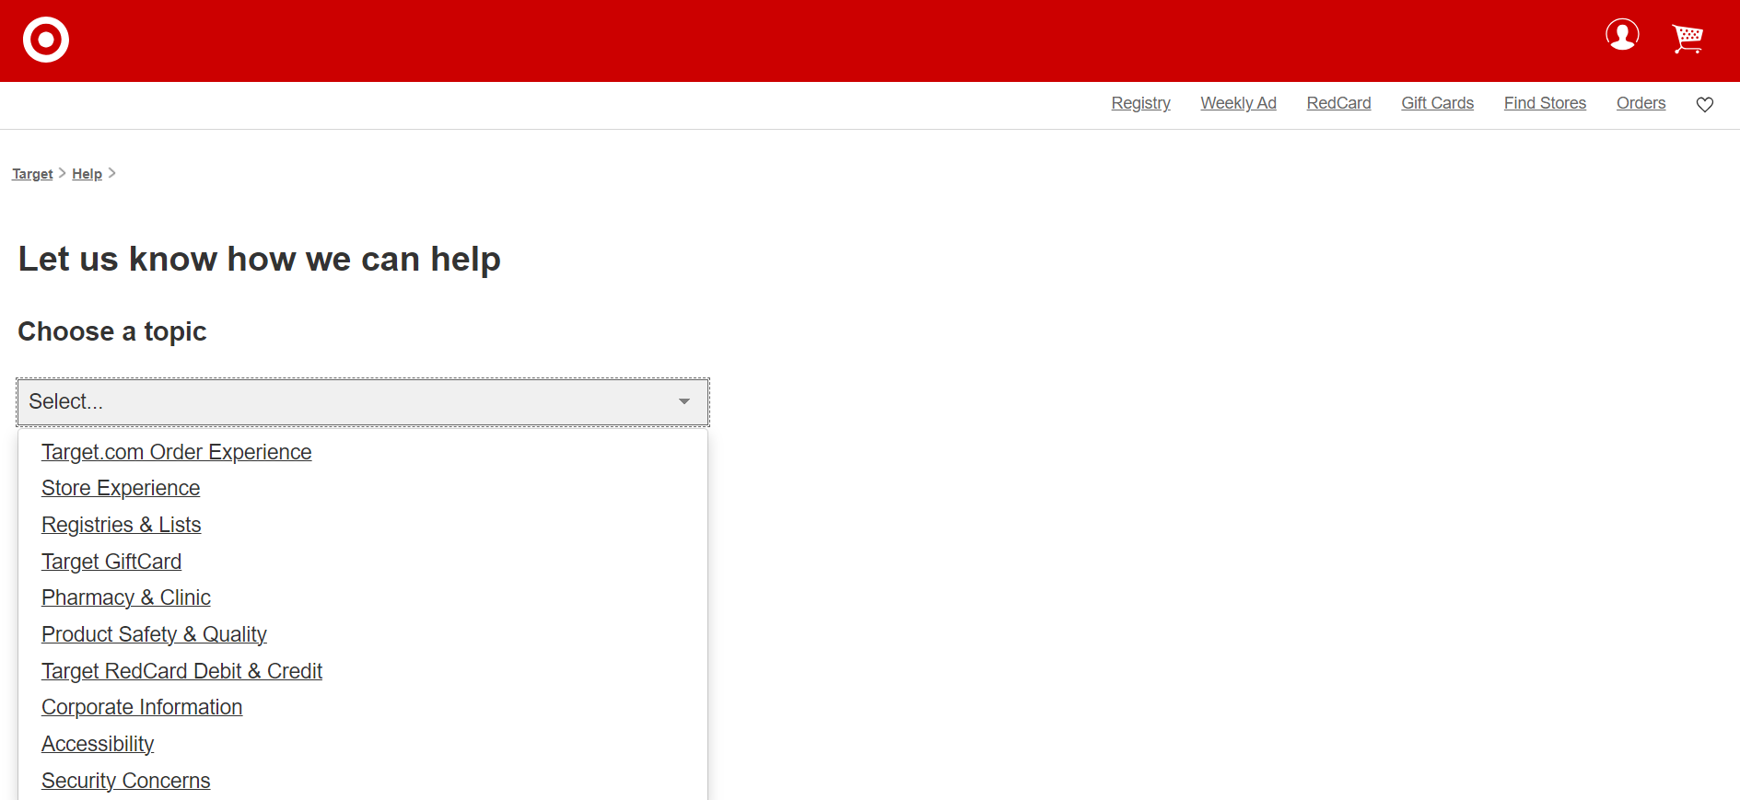1740x800 pixels.
Task: Select Target RedCard Debit & Credit topic
Action: point(181,671)
